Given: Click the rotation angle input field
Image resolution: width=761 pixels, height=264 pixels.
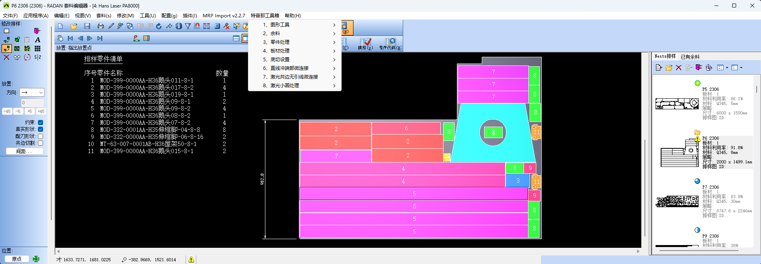Looking at the screenshot, I should pos(32,103).
